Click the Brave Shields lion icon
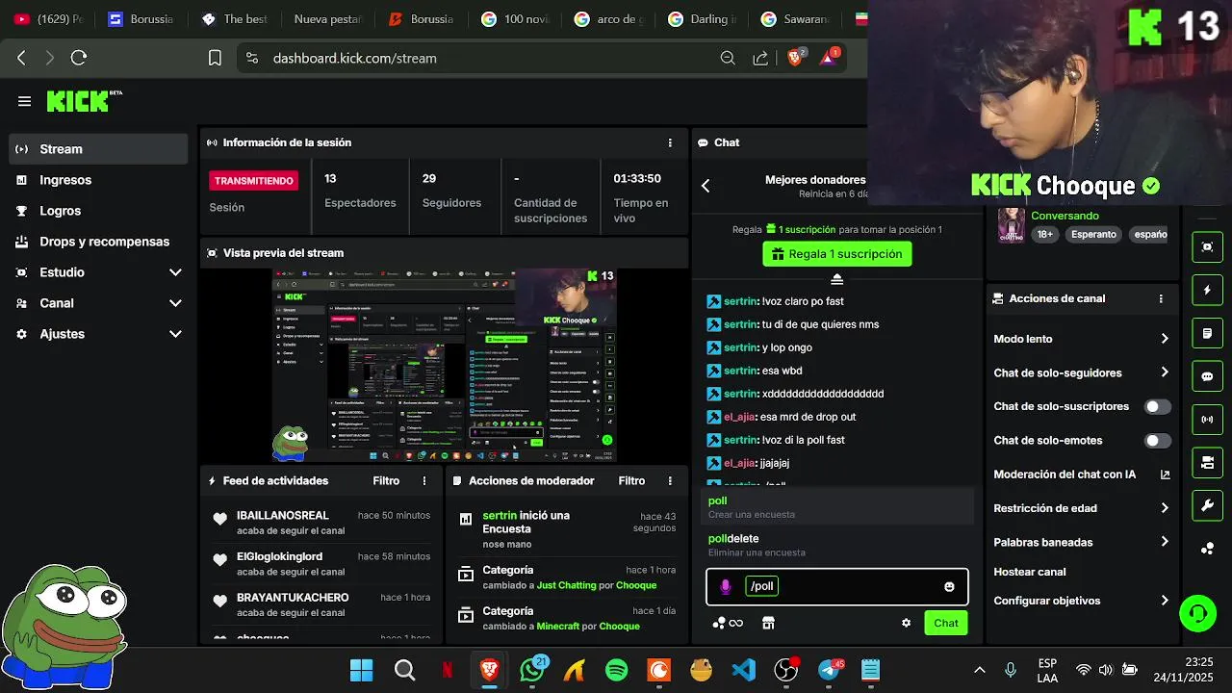 point(795,58)
